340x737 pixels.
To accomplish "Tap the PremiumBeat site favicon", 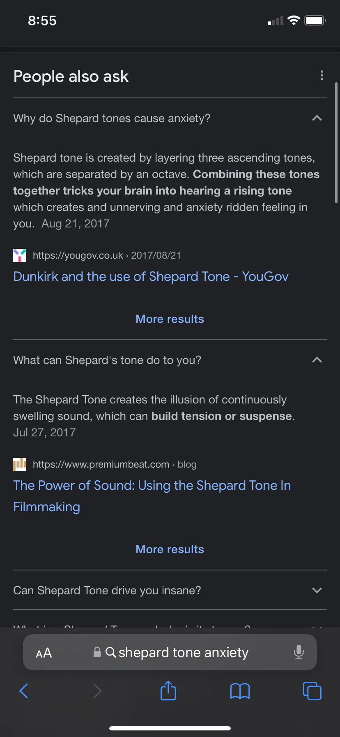I will coord(20,464).
